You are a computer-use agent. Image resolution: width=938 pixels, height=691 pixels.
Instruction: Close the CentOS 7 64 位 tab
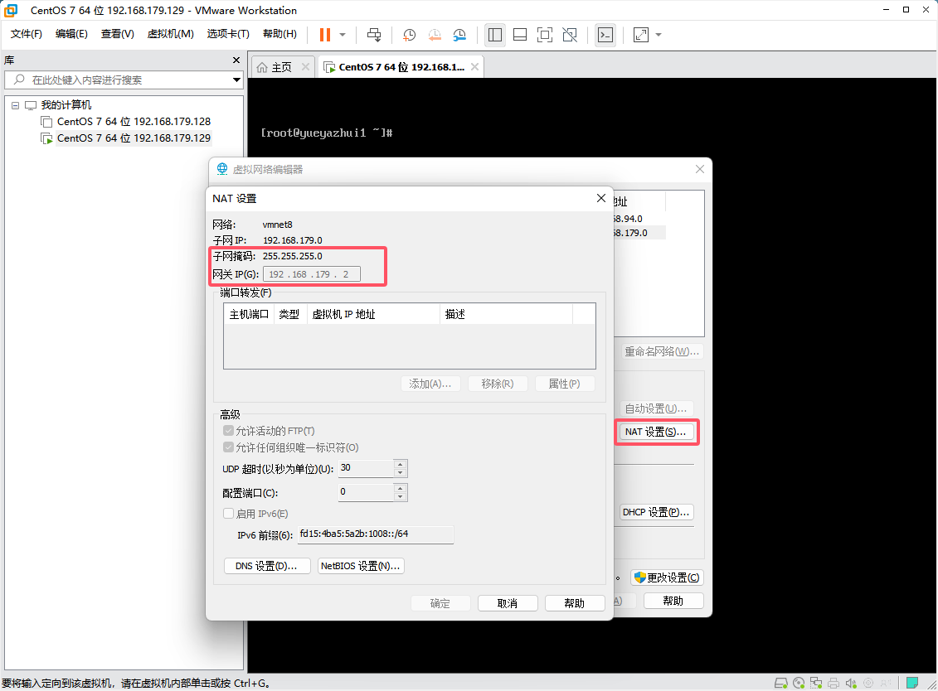pyautogui.click(x=474, y=67)
